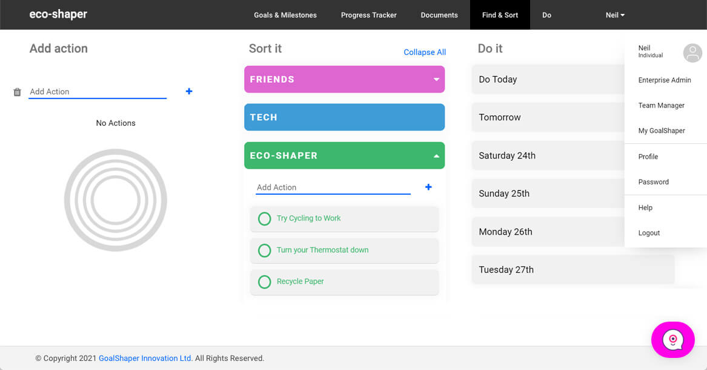Viewport: 707px width, 370px height.
Task: Click the plus icon in Add action panel
Action: click(189, 91)
